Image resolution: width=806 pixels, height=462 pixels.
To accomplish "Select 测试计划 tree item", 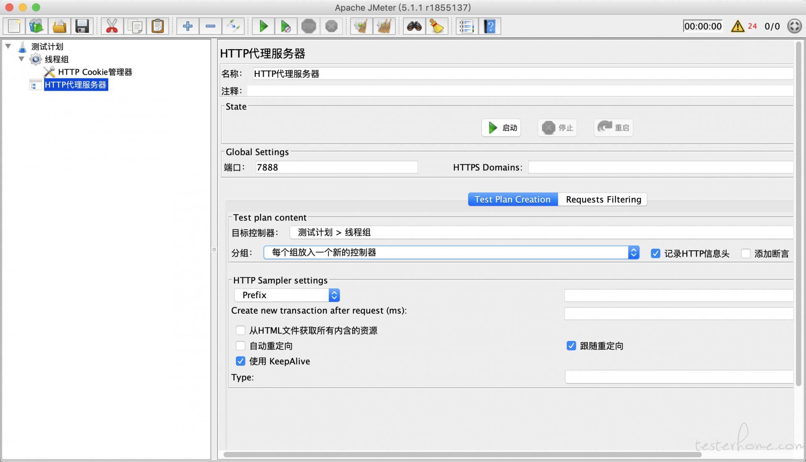I will (x=47, y=46).
